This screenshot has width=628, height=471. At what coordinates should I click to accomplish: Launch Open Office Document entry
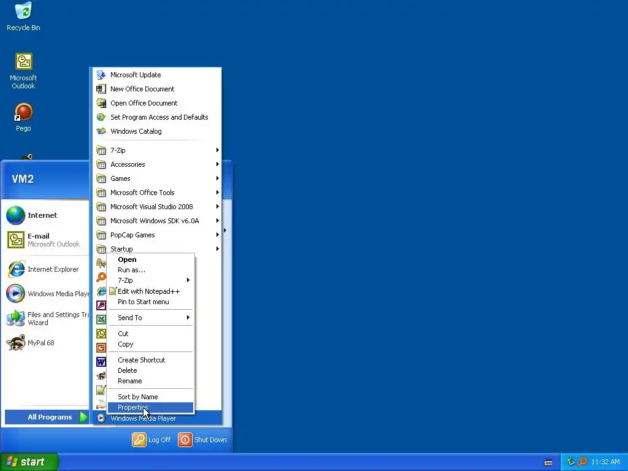point(156,103)
